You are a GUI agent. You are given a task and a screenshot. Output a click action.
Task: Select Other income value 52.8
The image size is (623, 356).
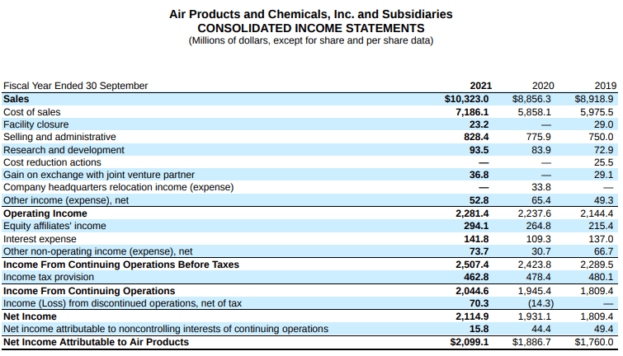[x=479, y=200]
